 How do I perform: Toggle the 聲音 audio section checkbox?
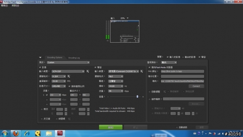coord(95,67)
